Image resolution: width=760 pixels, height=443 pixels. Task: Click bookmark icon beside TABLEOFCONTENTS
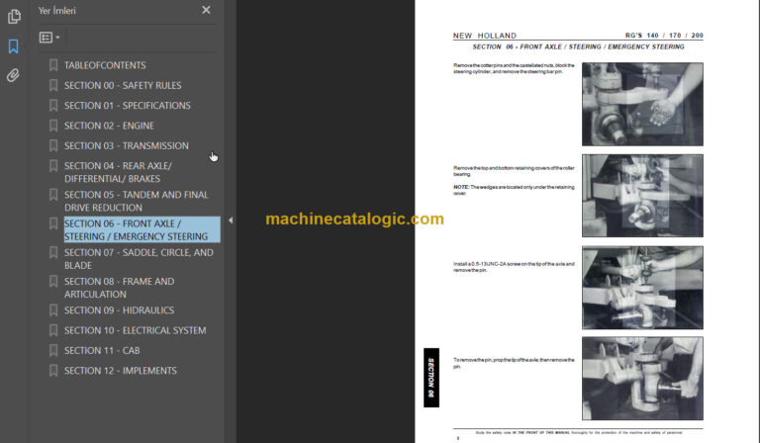[x=53, y=65]
